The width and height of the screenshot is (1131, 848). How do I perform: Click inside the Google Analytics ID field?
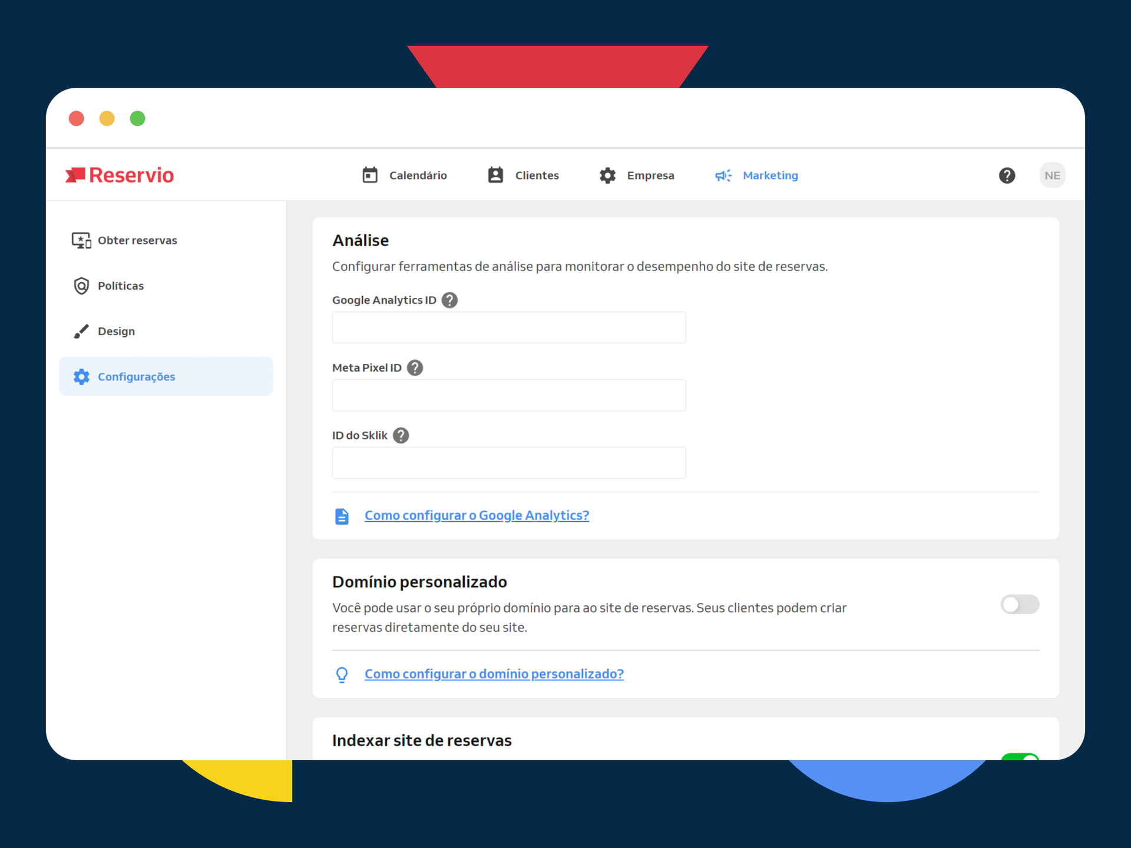[508, 327]
